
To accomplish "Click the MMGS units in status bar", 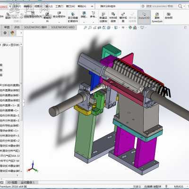I will [x=179, y=187].
